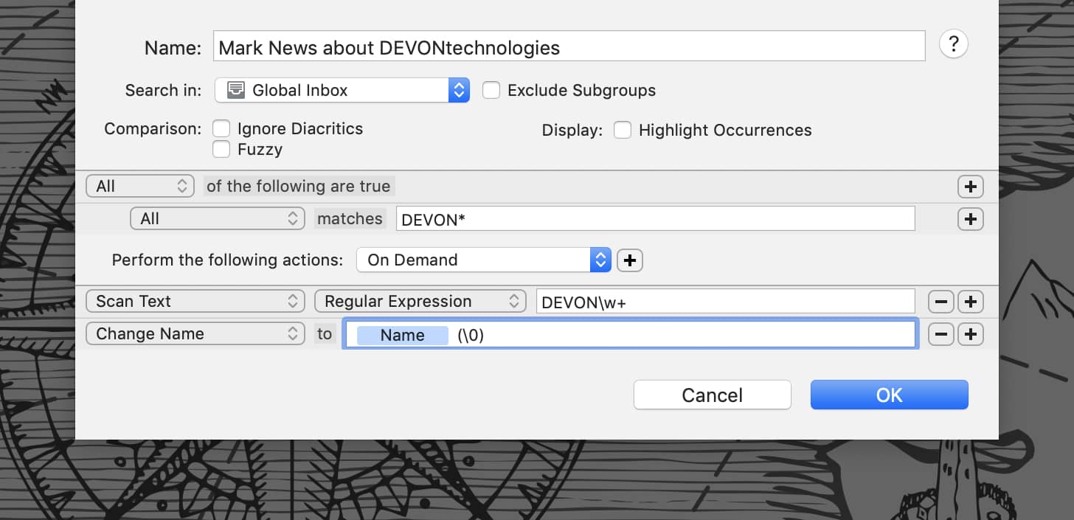Confirm the rule with OK
1074x520 pixels.
pos(889,395)
